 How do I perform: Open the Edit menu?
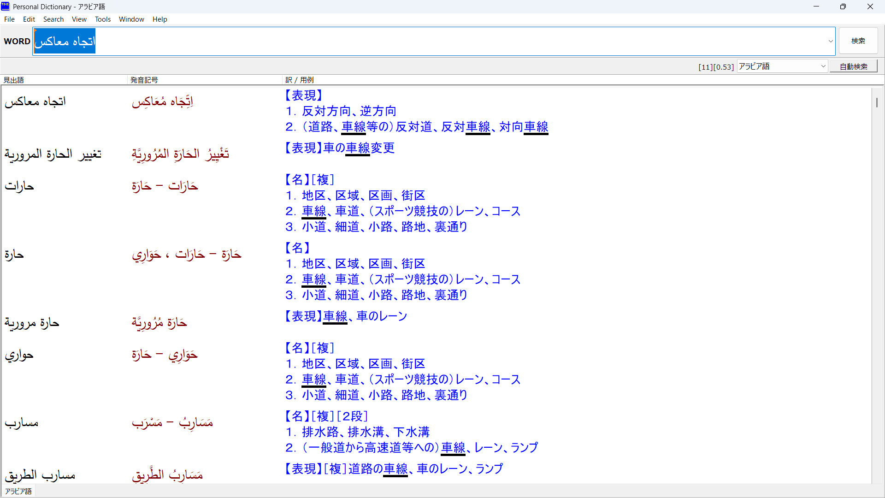tap(29, 19)
